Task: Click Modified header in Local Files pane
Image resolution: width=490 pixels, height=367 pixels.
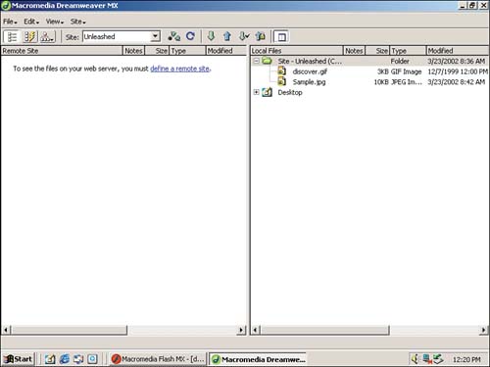Action: point(458,51)
